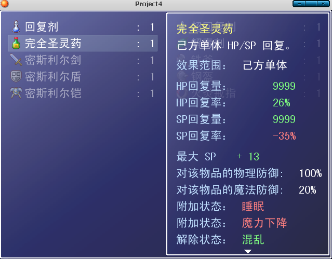Click the 26% value for HP回复率
The image size is (332, 259).
[282, 103]
